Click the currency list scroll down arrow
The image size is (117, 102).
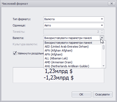tap(103, 66)
